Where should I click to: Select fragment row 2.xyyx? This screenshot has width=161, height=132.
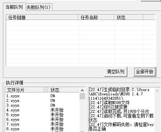tap(42, 100)
